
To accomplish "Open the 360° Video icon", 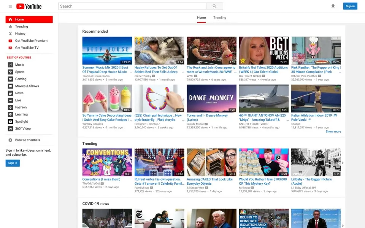I will [x=10, y=129].
